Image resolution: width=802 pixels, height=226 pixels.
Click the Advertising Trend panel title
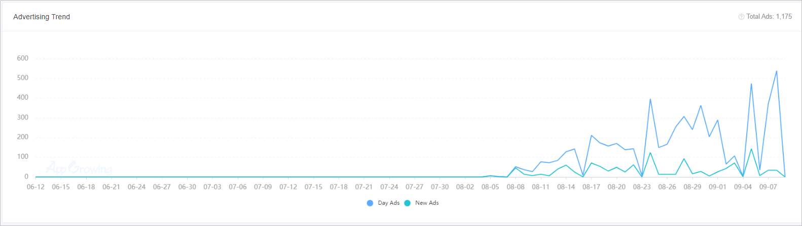click(x=42, y=17)
